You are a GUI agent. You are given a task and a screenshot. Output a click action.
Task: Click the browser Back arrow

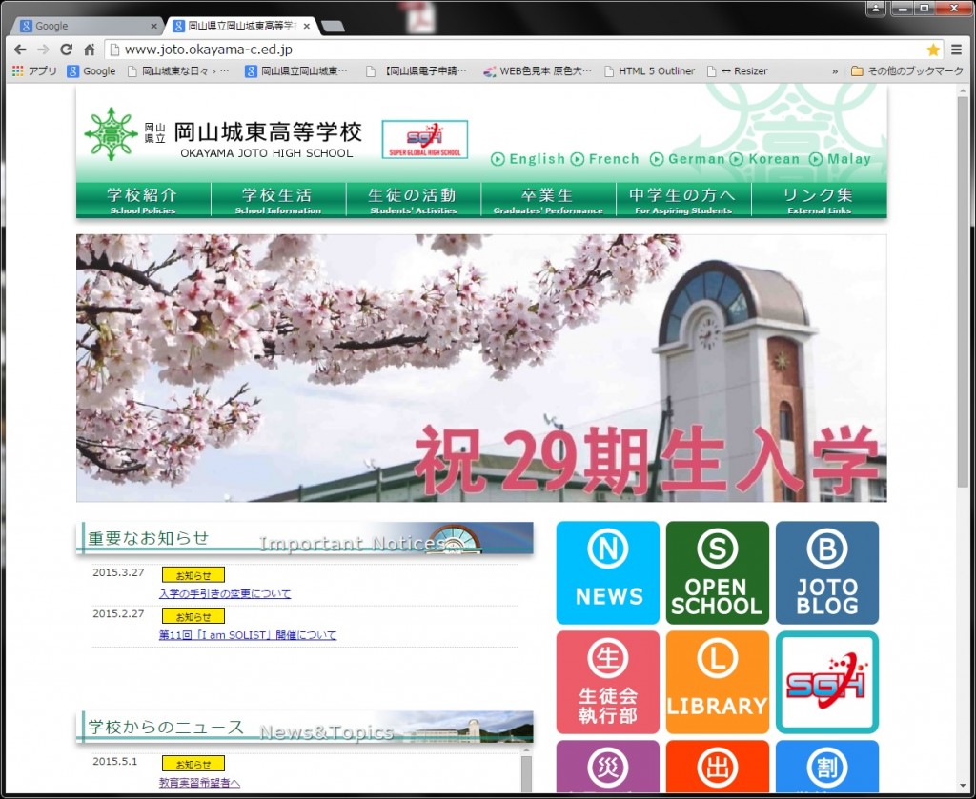click(x=20, y=50)
